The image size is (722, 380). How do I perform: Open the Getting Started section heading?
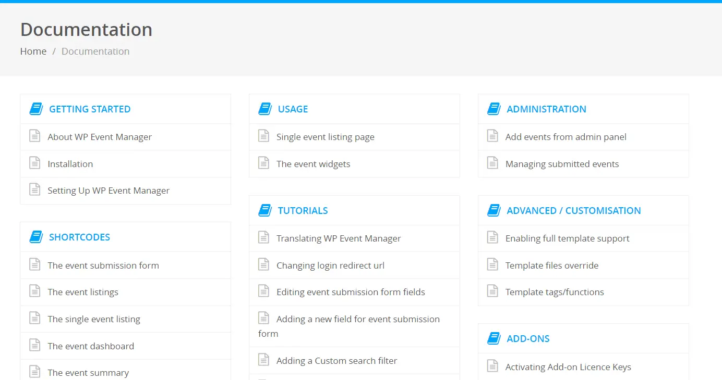[90, 109]
